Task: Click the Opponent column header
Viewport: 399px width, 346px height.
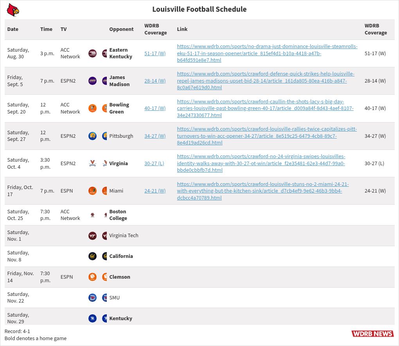Action: pos(121,29)
